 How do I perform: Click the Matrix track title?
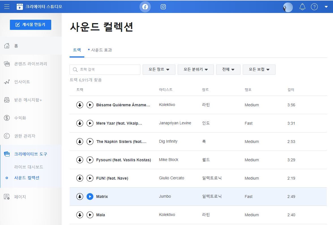pos(102,197)
